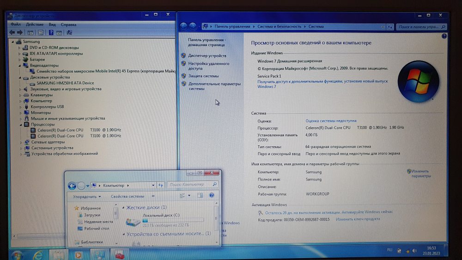This screenshot has width=462, height=260.
Task: Toggle the preview pane icon in Explorer
Action: pyautogui.click(x=200, y=196)
